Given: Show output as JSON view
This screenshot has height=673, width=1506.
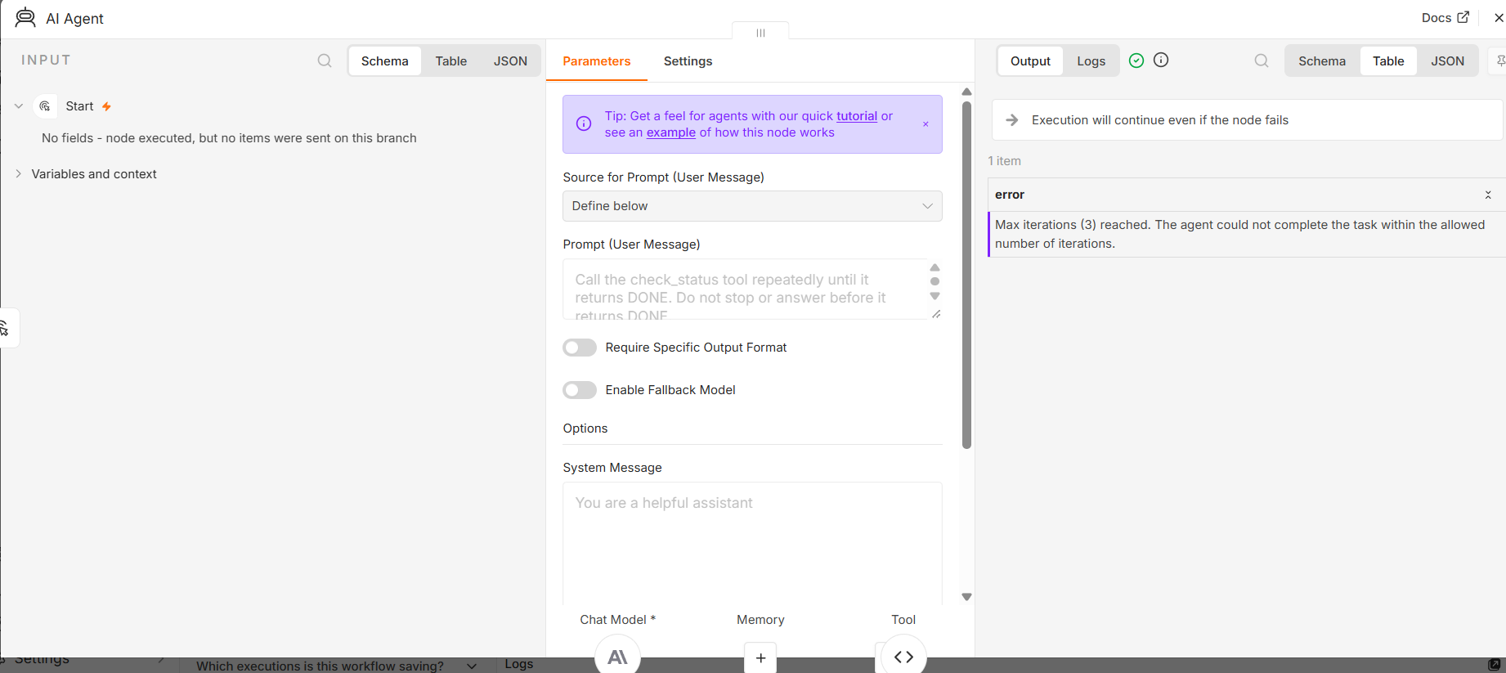Looking at the screenshot, I should 1447,61.
